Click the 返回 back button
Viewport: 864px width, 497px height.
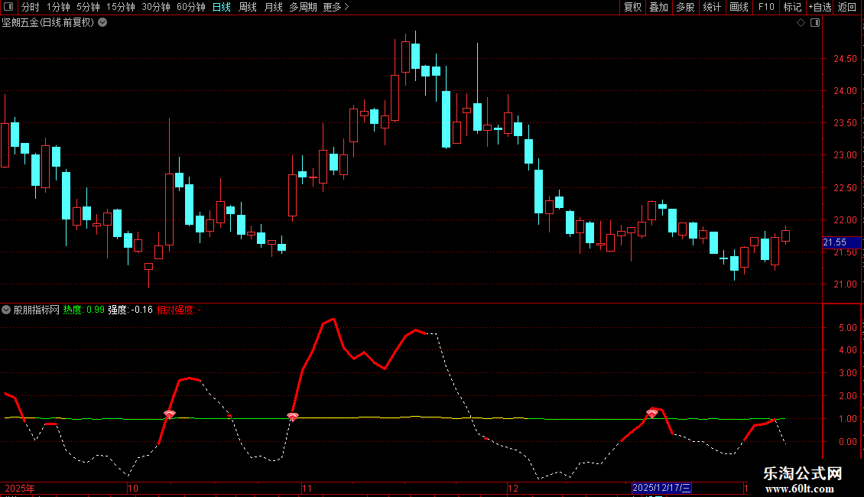pyautogui.click(x=847, y=7)
